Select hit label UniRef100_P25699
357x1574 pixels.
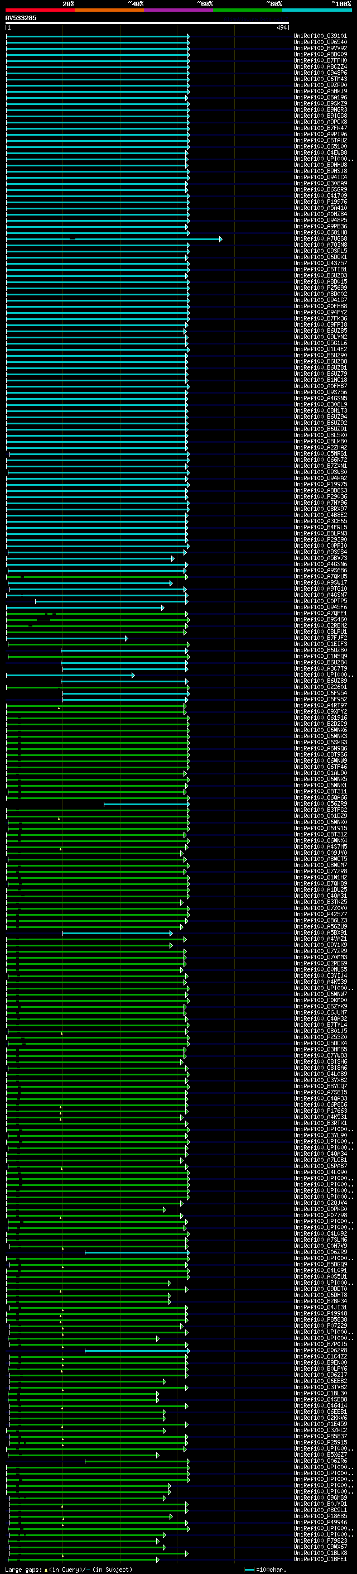point(320,288)
